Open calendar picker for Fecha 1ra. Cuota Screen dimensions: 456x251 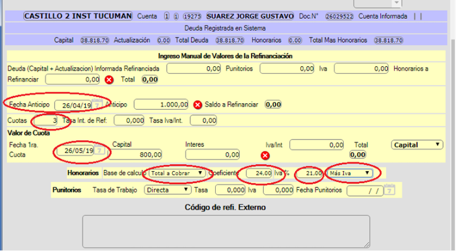point(100,151)
